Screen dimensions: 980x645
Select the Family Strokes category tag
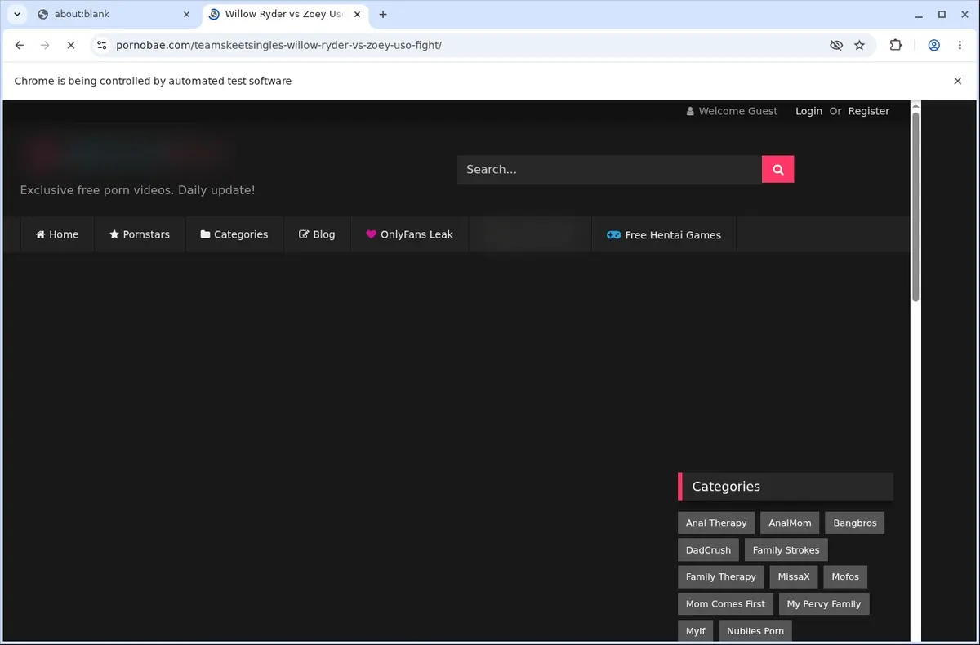point(786,549)
